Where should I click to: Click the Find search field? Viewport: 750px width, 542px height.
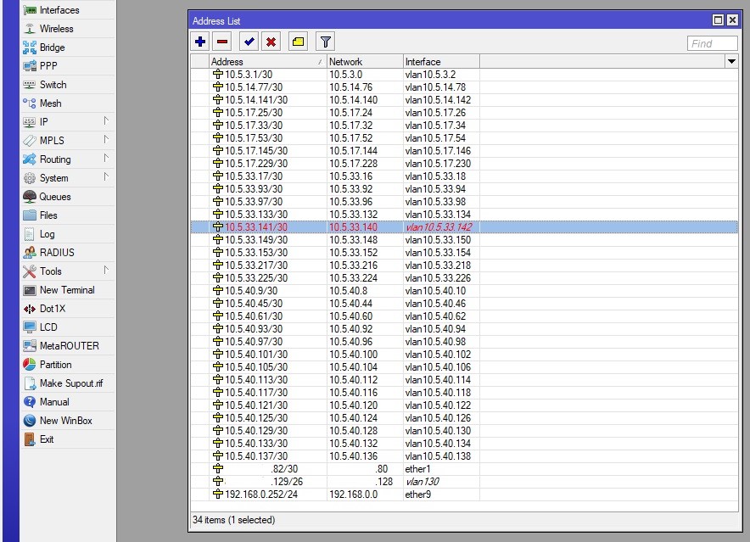click(712, 43)
